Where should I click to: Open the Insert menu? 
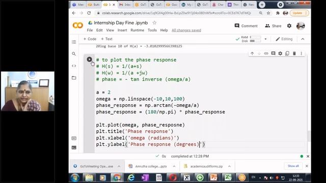coord(122,30)
